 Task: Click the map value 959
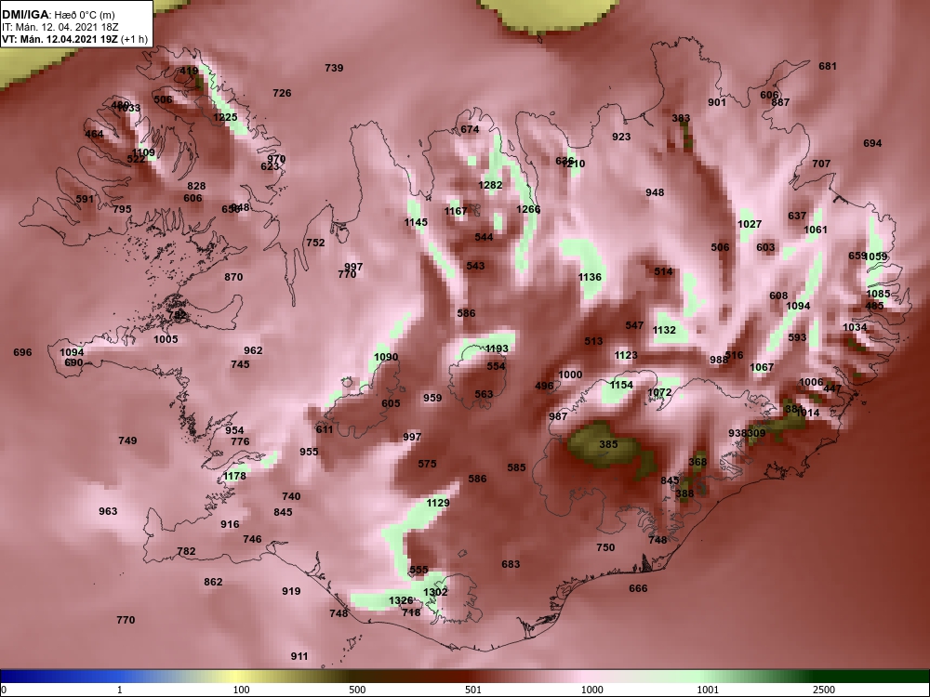click(432, 399)
